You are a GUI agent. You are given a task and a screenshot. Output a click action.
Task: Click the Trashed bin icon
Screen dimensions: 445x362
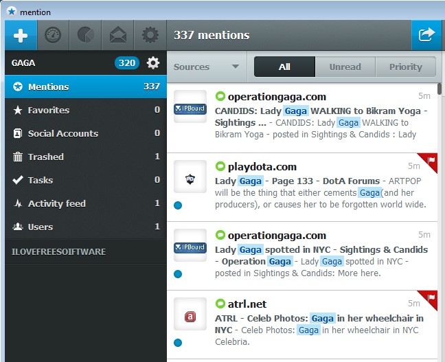(18, 157)
